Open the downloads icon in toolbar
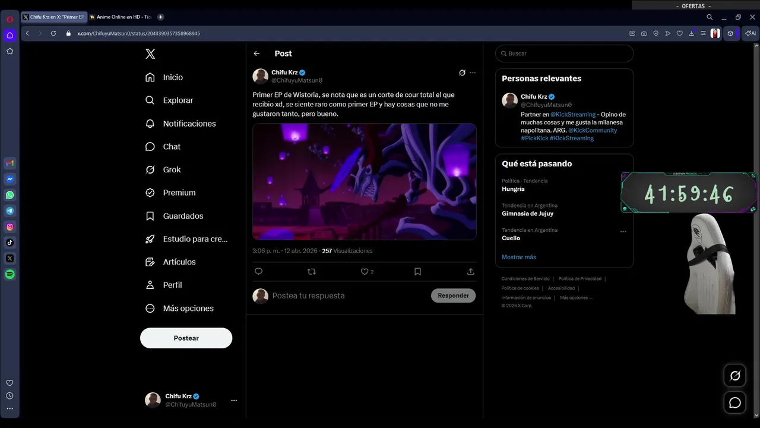760x428 pixels. [x=692, y=33]
